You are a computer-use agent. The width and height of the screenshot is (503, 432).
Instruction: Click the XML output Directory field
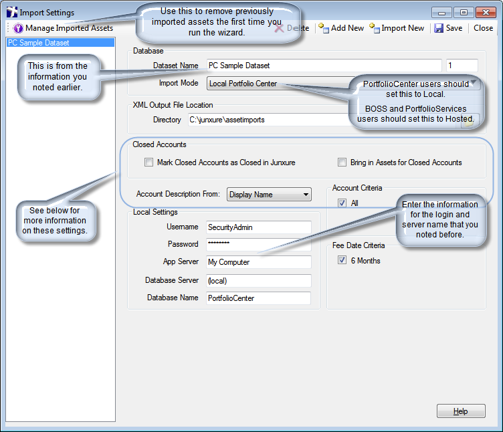(x=324, y=120)
